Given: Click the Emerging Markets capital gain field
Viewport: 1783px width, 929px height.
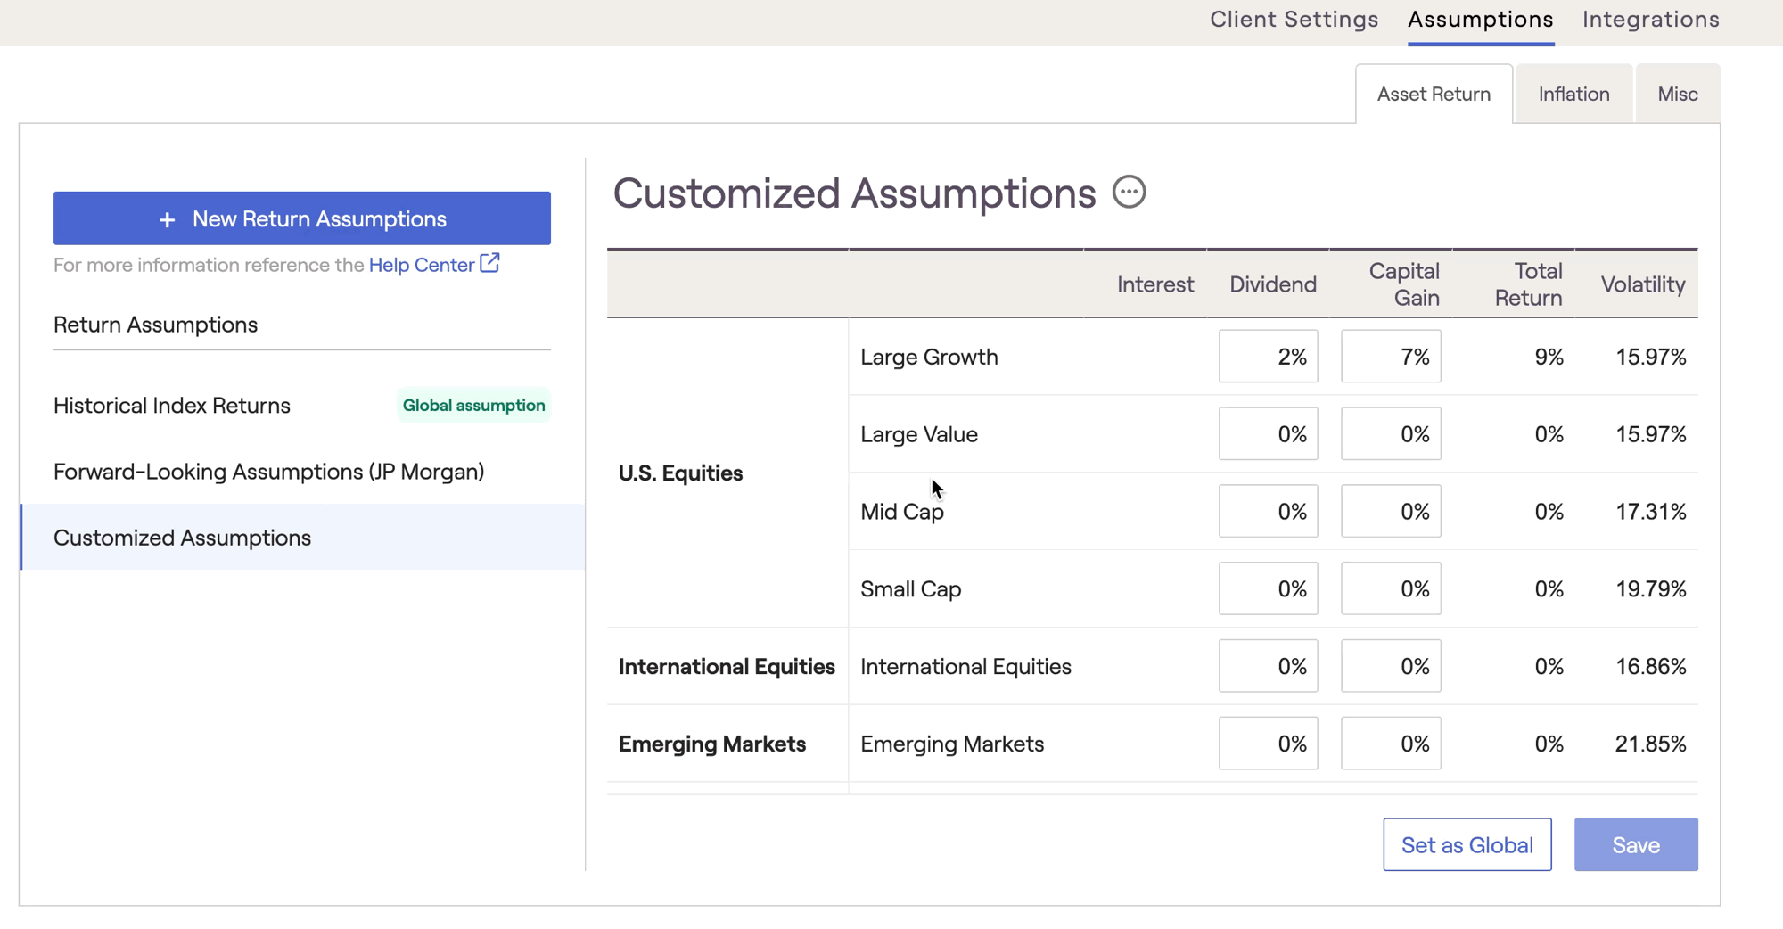Looking at the screenshot, I should point(1390,744).
